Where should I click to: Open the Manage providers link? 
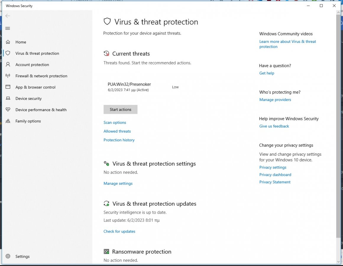[x=275, y=100]
